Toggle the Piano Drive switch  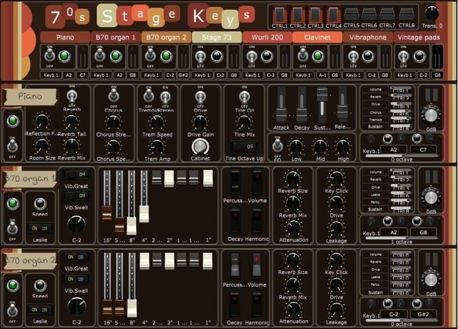[201, 97]
